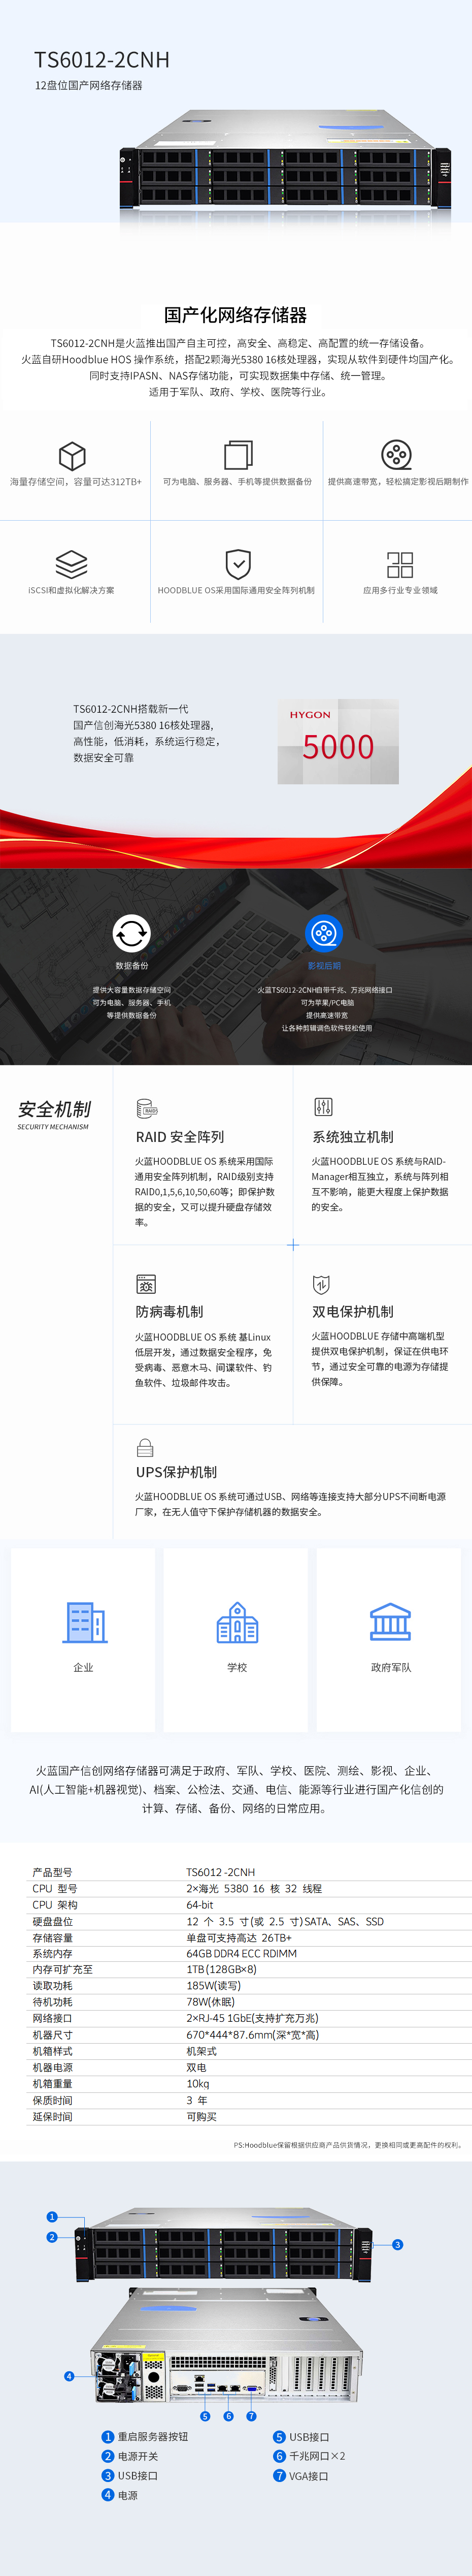Select the blue circular film reel icon above 影视后期
This screenshot has width=472, height=2576.
pyautogui.click(x=323, y=933)
